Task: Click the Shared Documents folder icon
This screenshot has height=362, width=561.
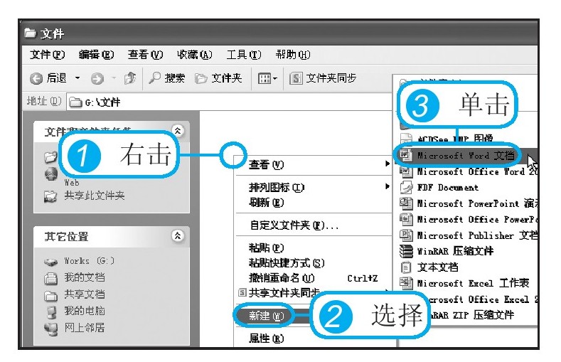Action: [x=50, y=295]
